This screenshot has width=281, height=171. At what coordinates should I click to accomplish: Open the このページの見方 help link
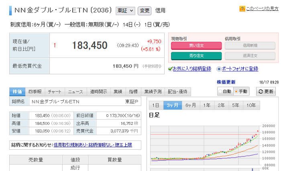tap(262, 8)
